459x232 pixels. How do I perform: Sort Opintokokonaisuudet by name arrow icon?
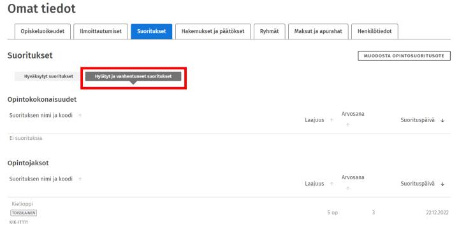pos(80,115)
